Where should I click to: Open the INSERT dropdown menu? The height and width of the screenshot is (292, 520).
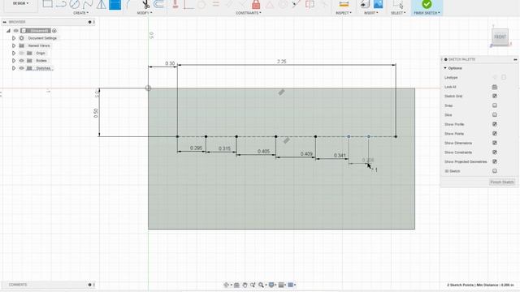[371, 13]
